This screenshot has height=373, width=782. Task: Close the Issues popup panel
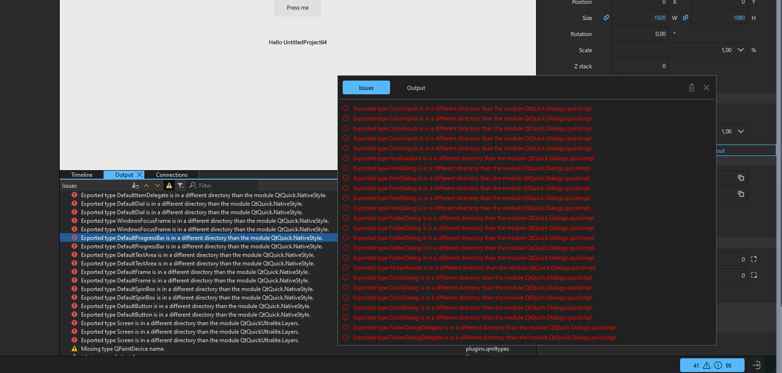pyautogui.click(x=706, y=88)
